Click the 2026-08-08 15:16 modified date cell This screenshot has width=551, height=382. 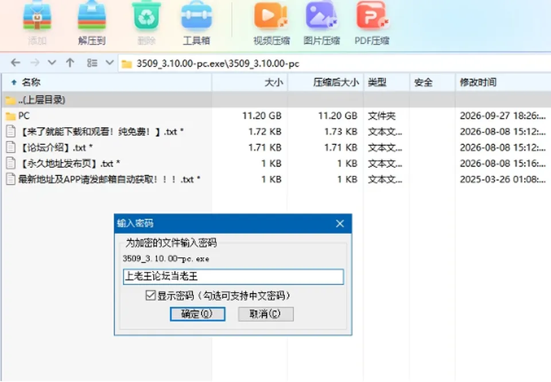(x=503, y=163)
